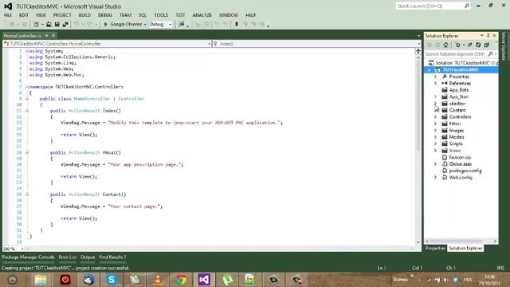
Task: Click the split editor handle above the scrollbar
Action: tap(418, 51)
